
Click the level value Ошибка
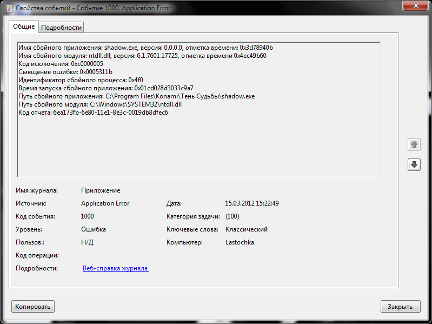point(94,229)
